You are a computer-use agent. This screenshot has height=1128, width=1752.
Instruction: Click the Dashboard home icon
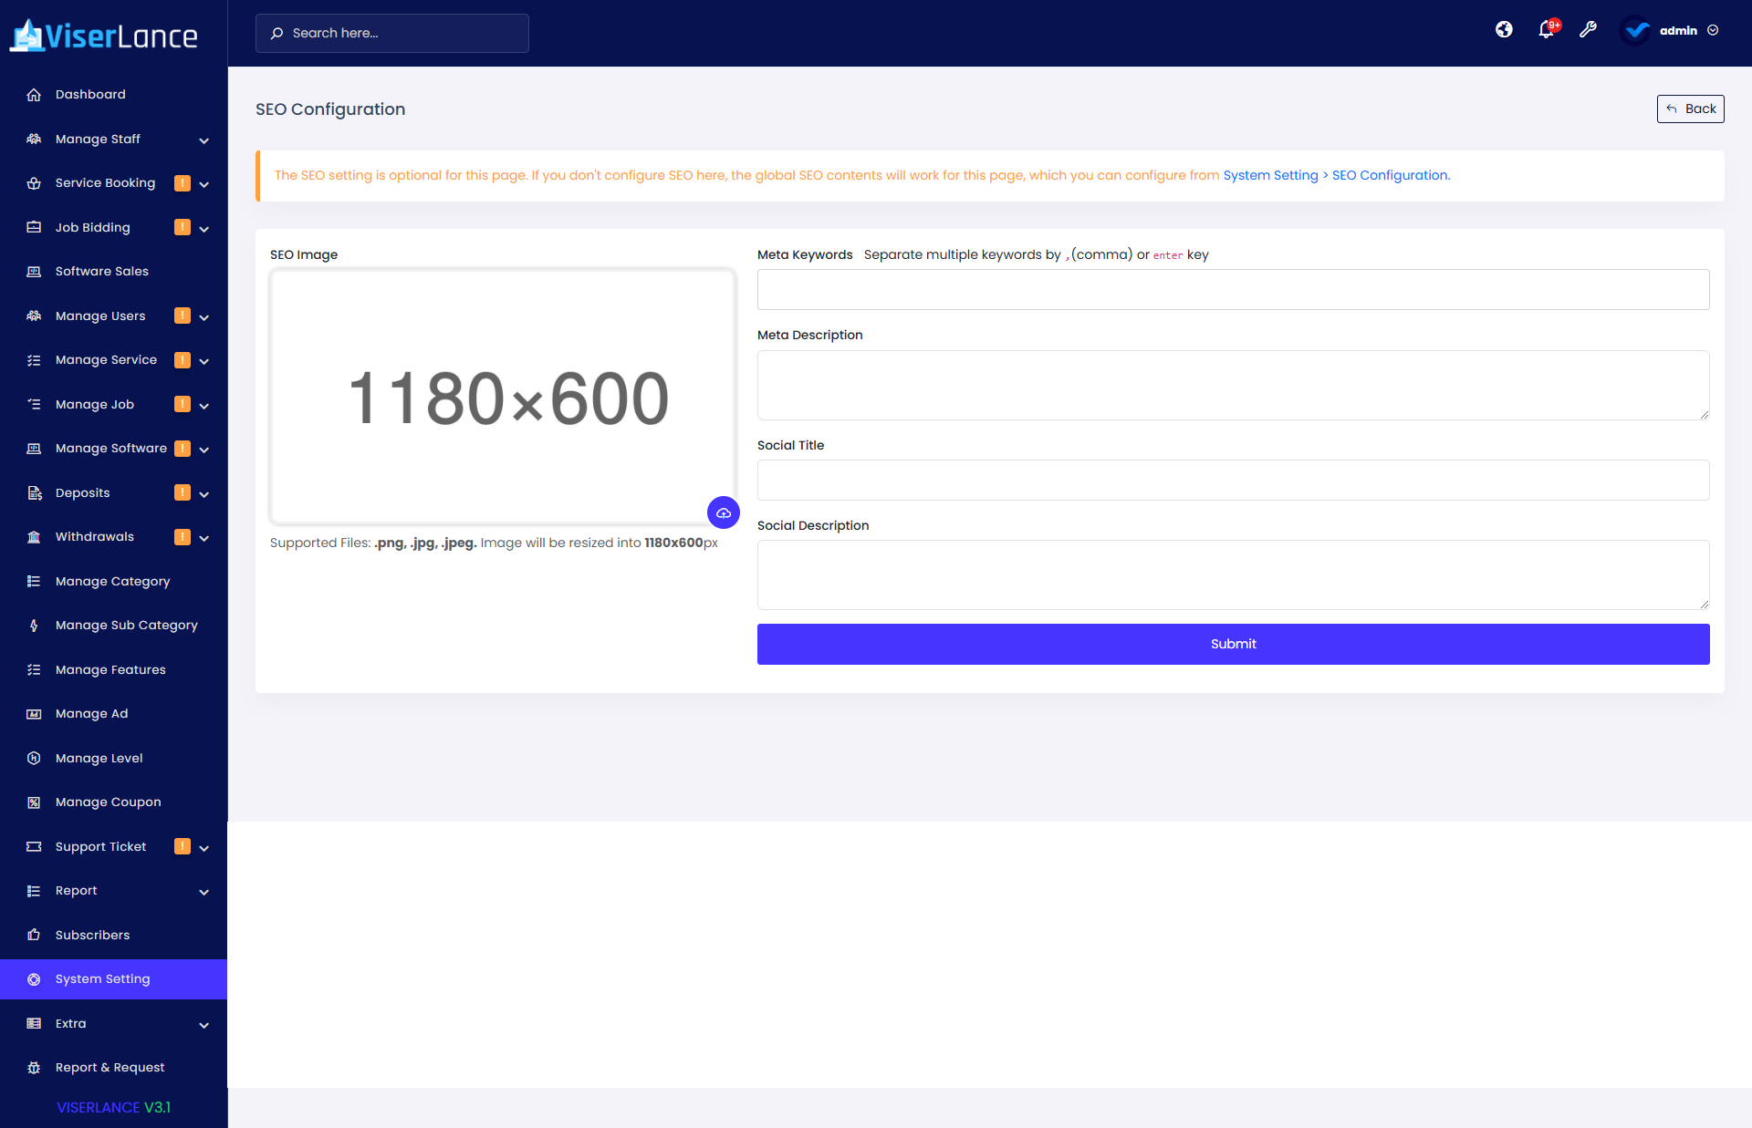click(34, 95)
